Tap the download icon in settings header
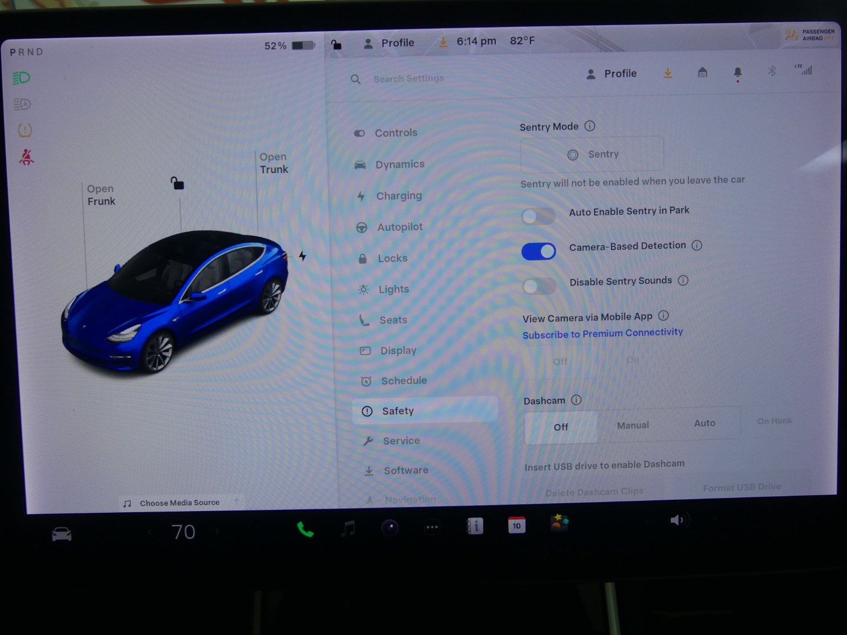The height and width of the screenshot is (635, 847). 668,73
